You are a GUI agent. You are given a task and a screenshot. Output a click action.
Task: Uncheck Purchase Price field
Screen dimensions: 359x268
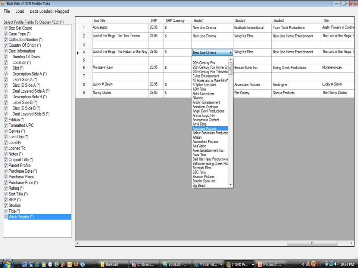click(6, 182)
